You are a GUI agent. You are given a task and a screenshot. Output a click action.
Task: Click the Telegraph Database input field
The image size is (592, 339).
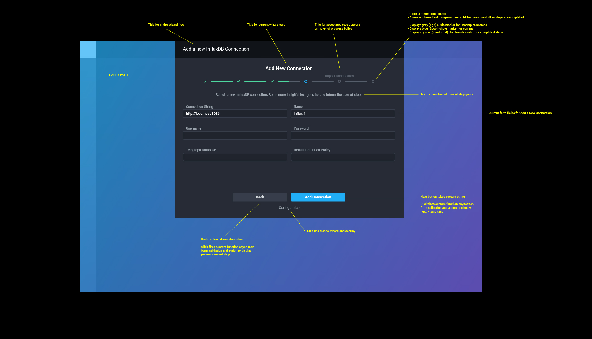coord(235,157)
